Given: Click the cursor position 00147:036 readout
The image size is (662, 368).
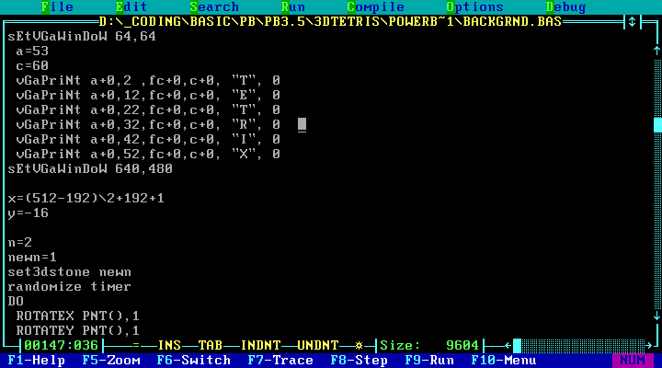Looking at the screenshot, I should click(x=62, y=346).
